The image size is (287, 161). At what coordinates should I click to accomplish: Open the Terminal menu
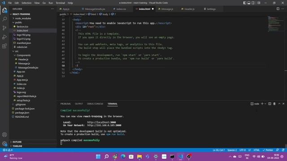click(x=60, y=3)
